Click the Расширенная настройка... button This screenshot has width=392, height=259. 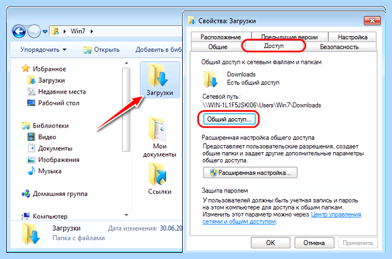(250, 172)
